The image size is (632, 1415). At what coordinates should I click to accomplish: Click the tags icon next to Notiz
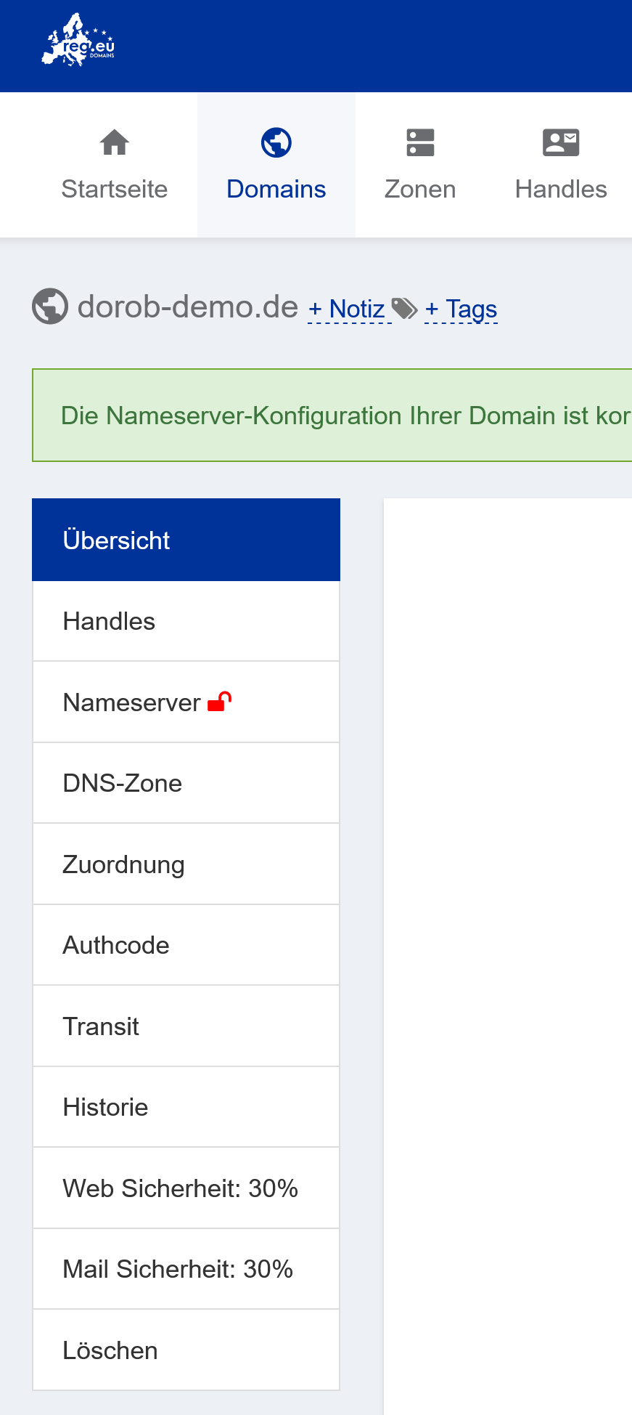click(x=404, y=309)
